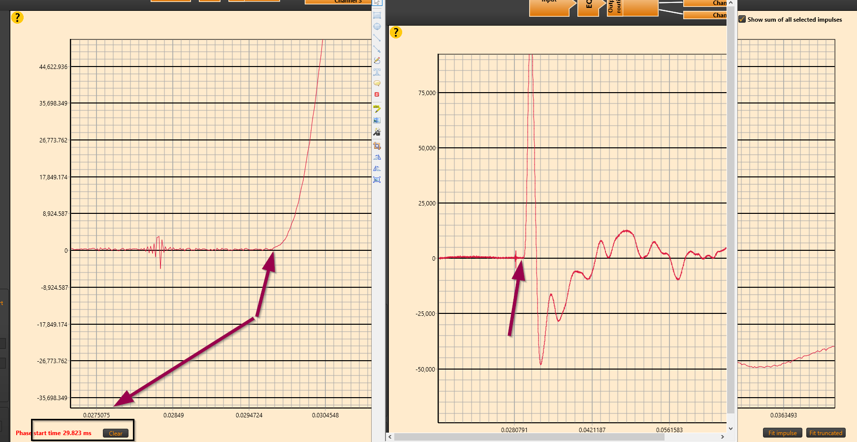The height and width of the screenshot is (442, 857).
Task: Select the crop tool
Action: [x=377, y=146]
